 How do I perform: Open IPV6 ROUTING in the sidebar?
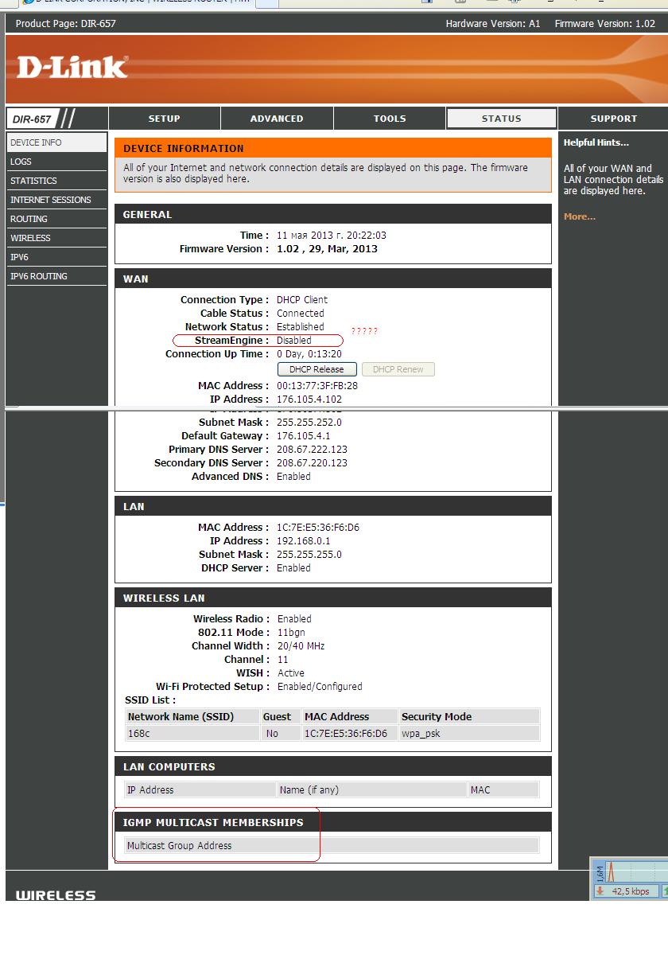(56, 276)
